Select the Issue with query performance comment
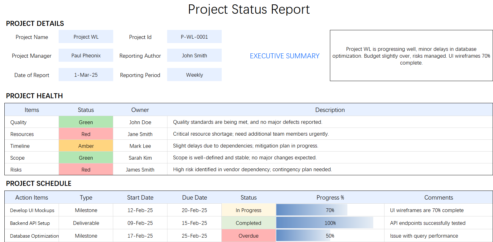The image size is (493, 242). 438,236
